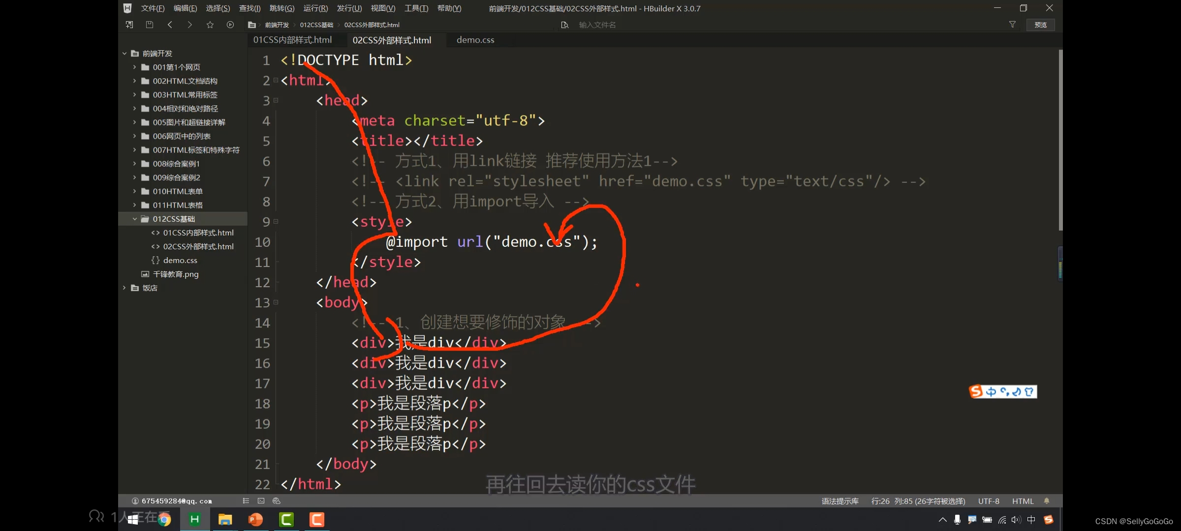This screenshot has width=1181, height=531.
Task: Collapse the 012CSS基础 folder
Action: (135, 219)
